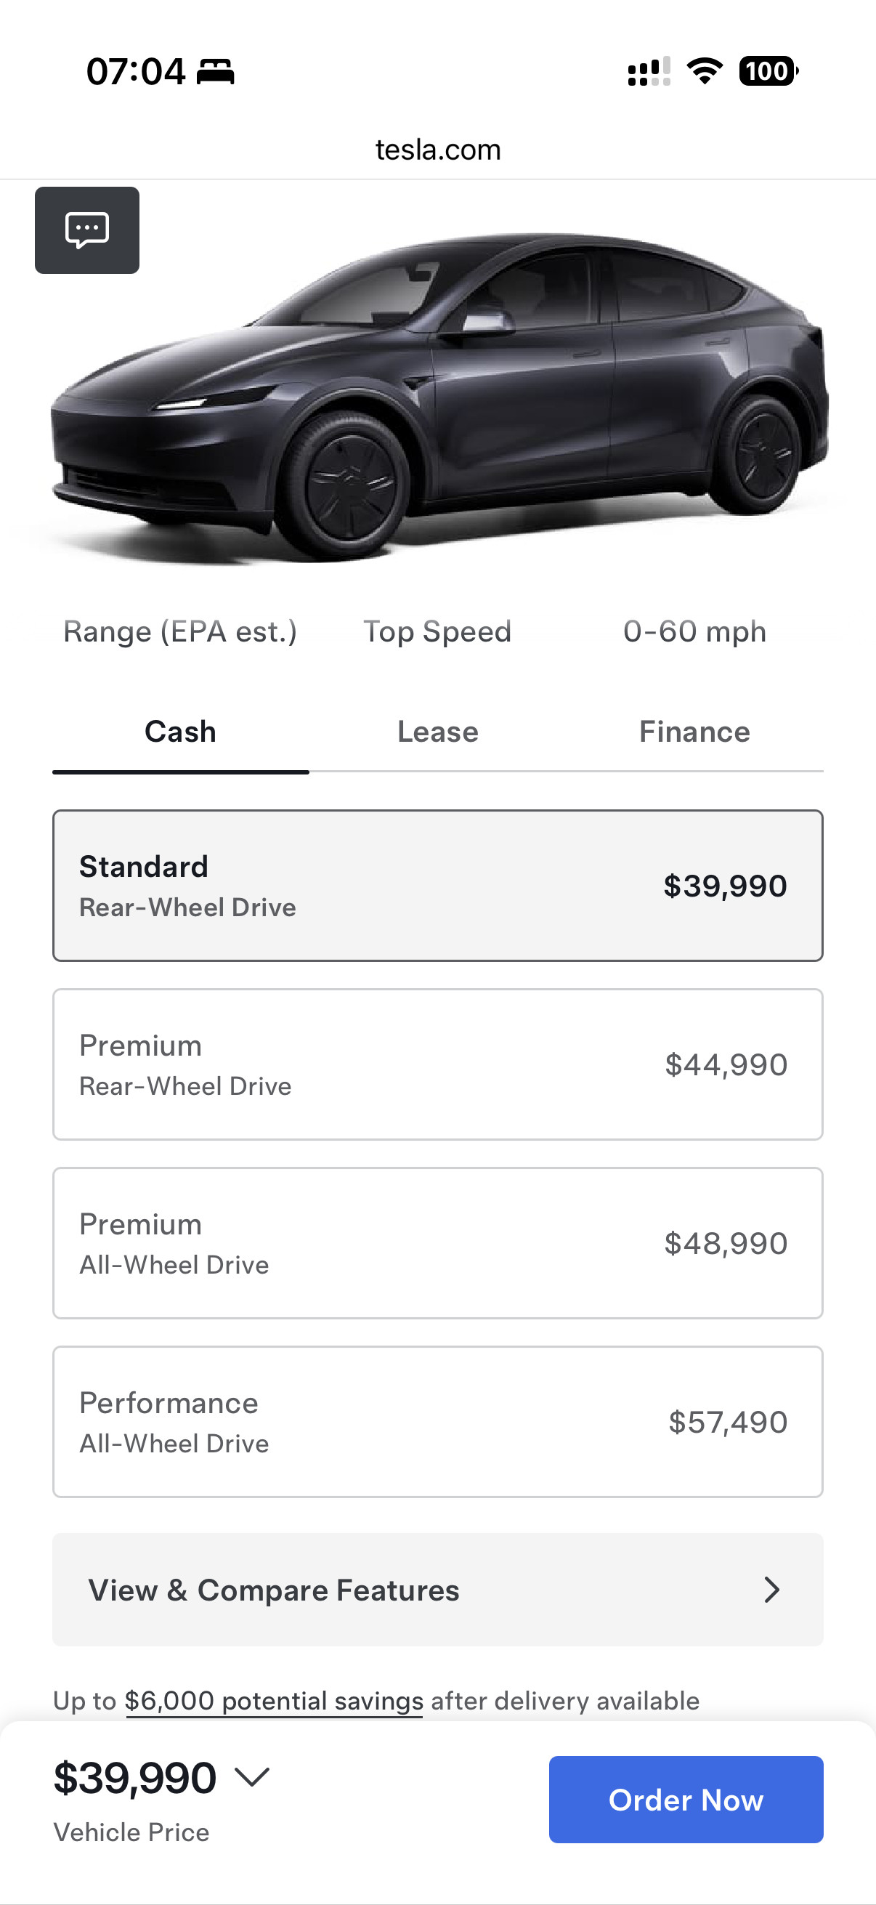Tap the $39,990 Vehicle Price summary
This screenshot has height=1905, width=876.
pyautogui.click(x=134, y=1779)
